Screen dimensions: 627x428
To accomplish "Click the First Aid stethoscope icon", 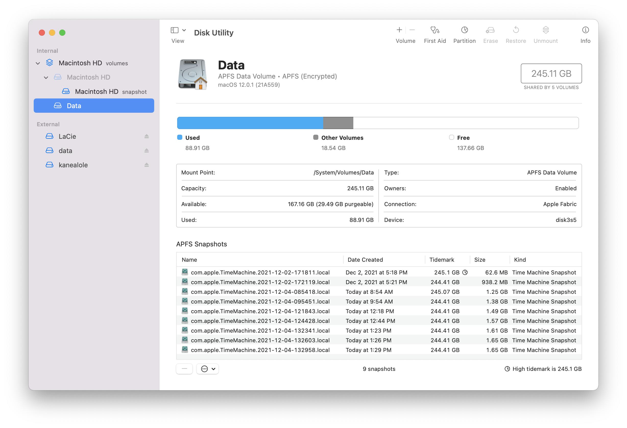I will (x=435, y=30).
